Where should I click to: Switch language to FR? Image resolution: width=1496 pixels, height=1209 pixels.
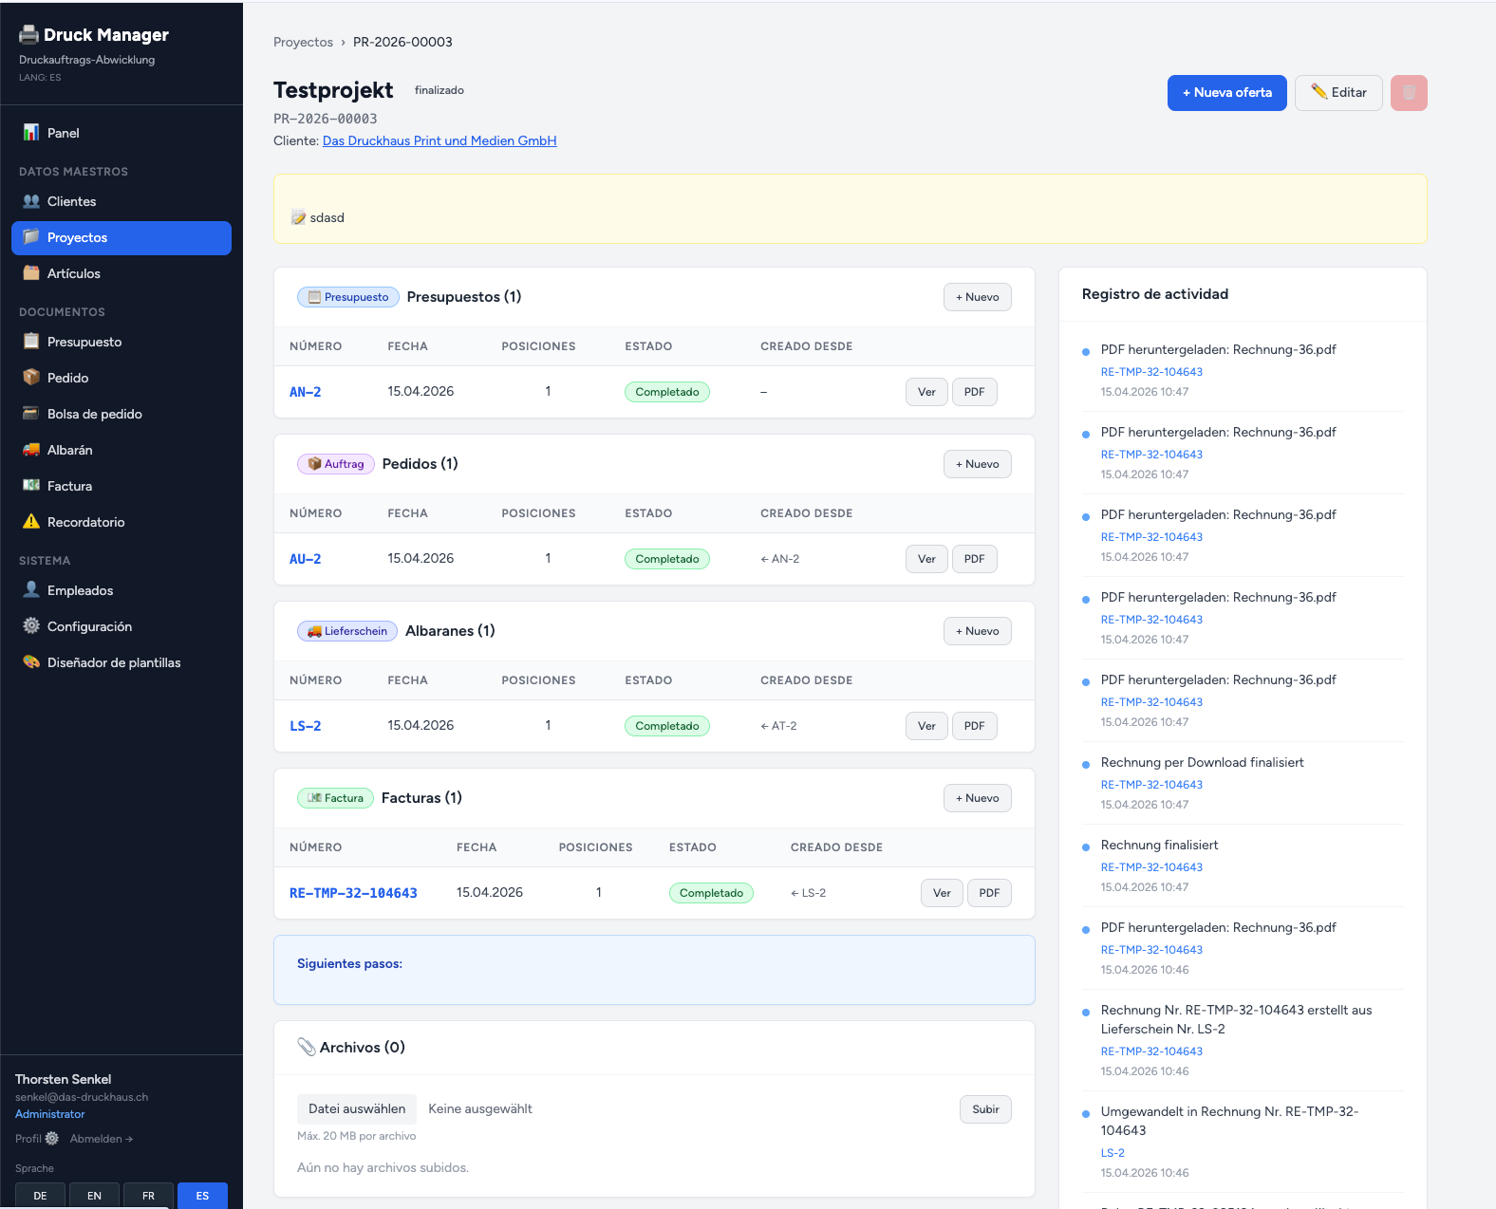point(148,1195)
